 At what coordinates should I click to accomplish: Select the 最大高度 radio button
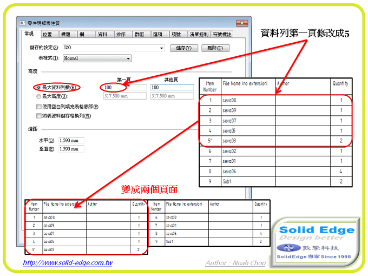pos(38,96)
